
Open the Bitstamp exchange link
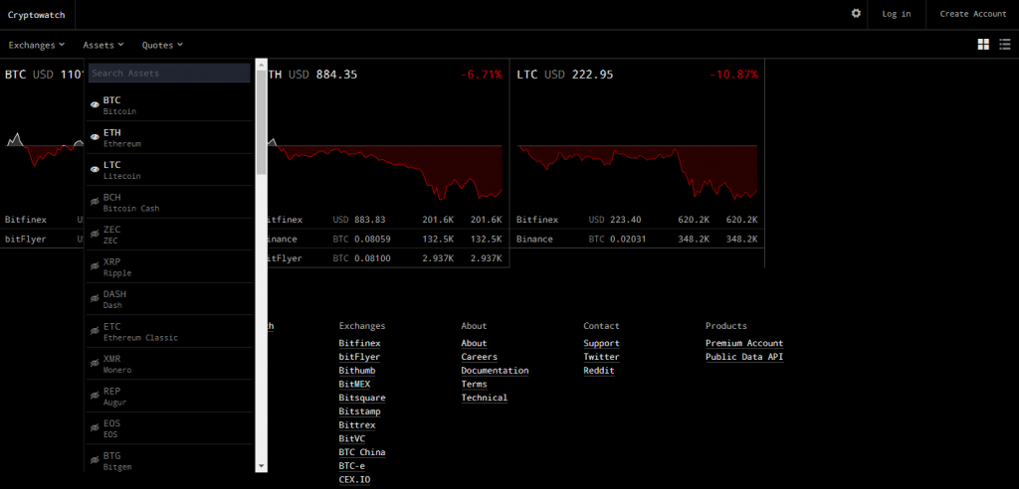[359, 411]
